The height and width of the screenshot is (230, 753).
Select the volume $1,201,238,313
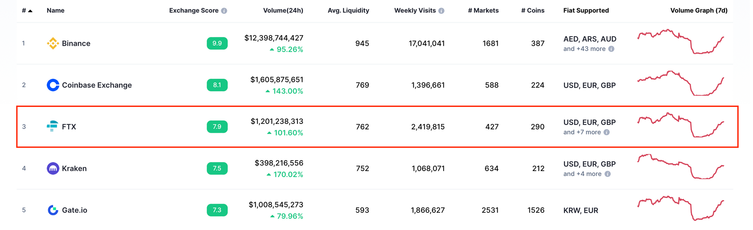(277, 121)
